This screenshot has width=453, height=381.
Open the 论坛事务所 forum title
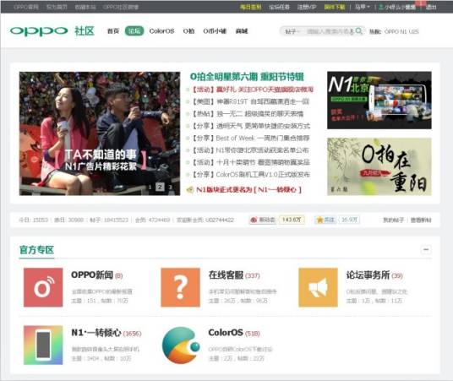[368, 275]
